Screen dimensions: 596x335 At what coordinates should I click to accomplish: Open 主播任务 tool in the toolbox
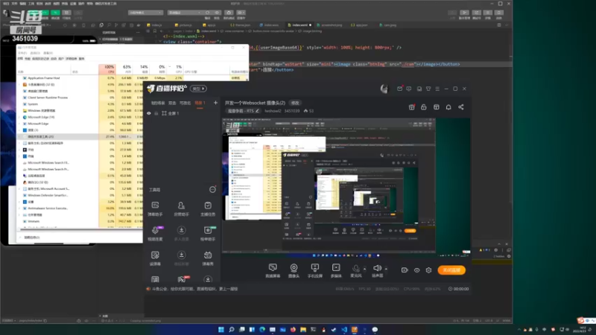click(208, 209)
